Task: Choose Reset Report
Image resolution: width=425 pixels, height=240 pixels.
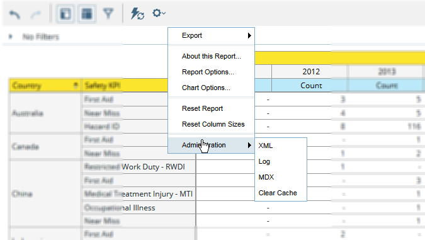Action: pyautogui.click(x=211, y=108)
